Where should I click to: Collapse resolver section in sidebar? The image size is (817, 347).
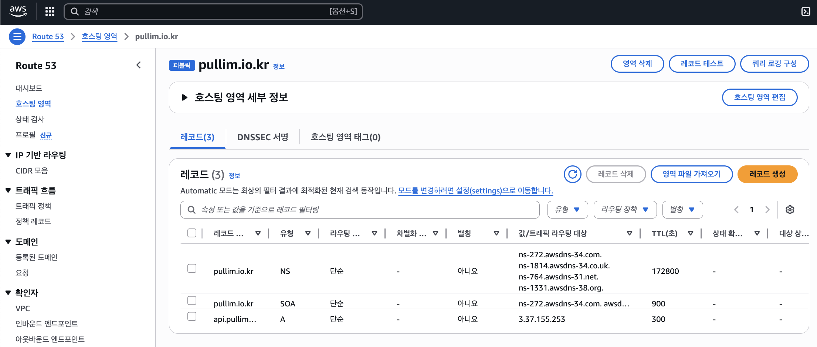tap(8, 293)
